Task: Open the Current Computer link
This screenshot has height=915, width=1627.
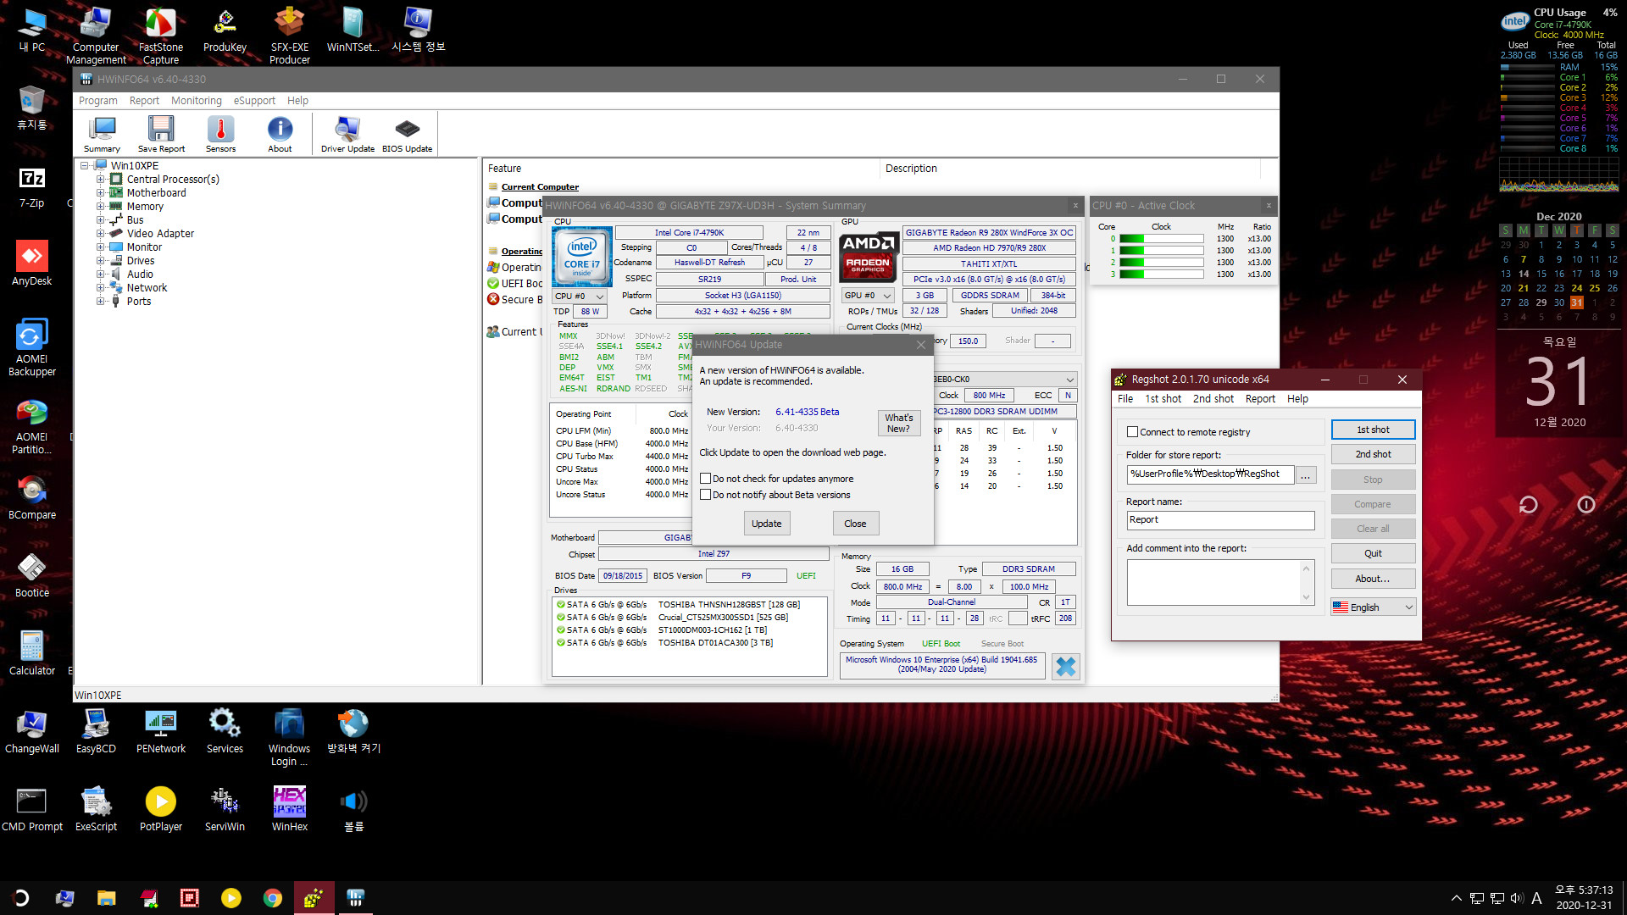Action: click(x=540, y=187)
